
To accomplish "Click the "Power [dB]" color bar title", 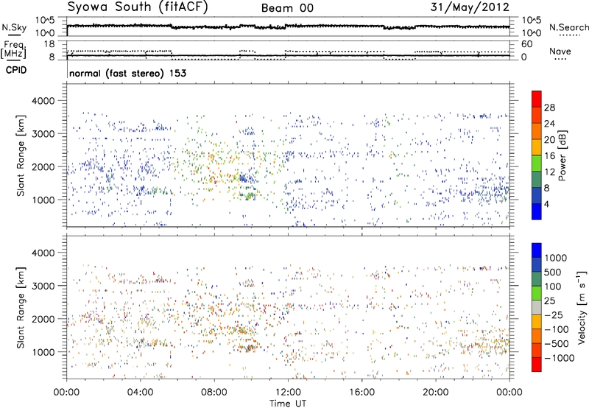I will click(x=562, y=155).
